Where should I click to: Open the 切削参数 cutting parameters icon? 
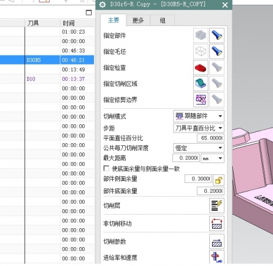tap(217, 242)
